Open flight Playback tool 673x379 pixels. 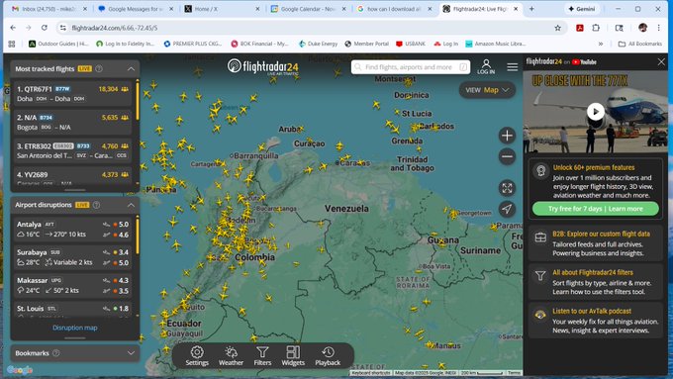tap(328, 356)
